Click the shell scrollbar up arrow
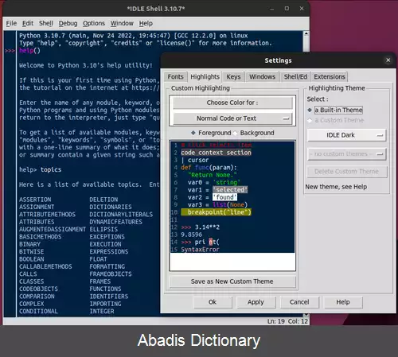This screenshot has height=357, width=398. pos(306,33)
